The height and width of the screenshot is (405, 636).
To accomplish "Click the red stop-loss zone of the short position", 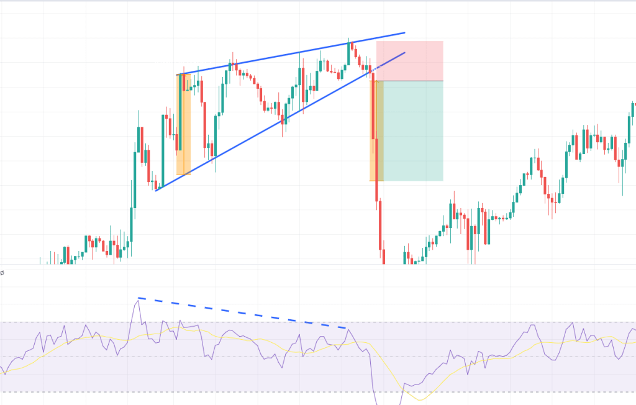I will 410,61.
